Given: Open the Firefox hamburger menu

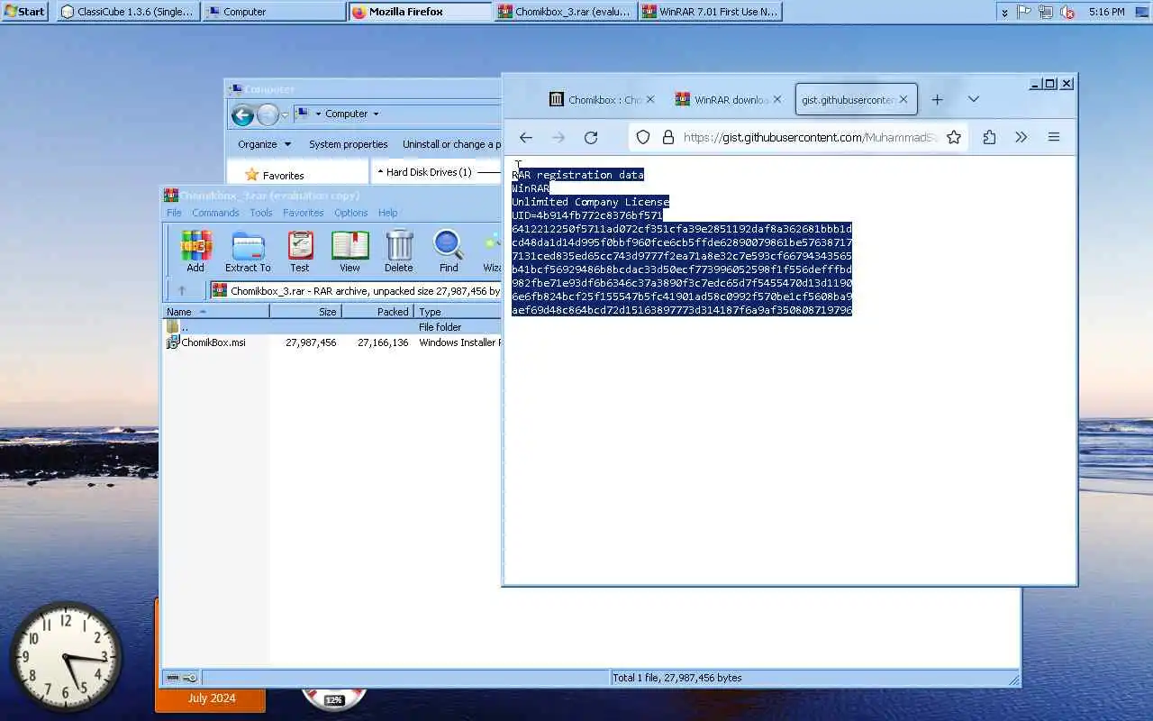Looking at the screenshot, I should (x=1053, y=137).
